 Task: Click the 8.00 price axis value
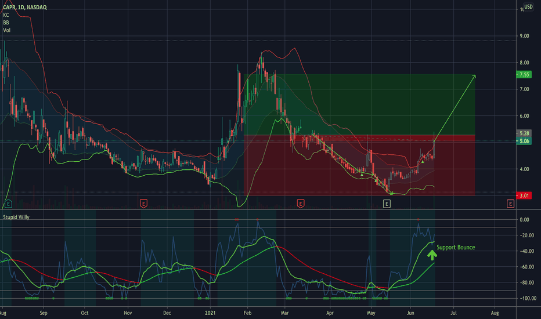tap(524, 63)
